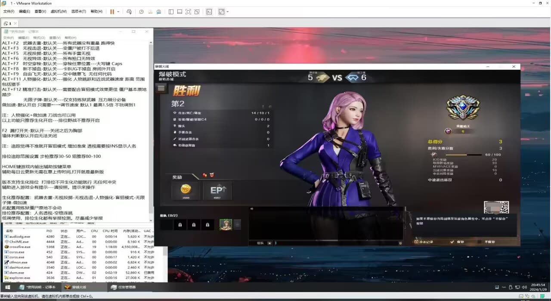Click the rank points progress bar
The height and width of the screenshot is (301, 551).
point(463,154)
